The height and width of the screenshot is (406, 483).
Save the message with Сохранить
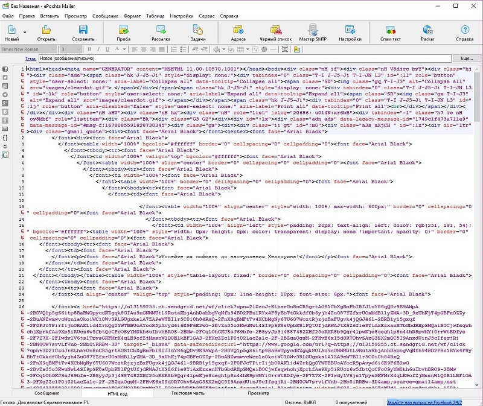83,33
